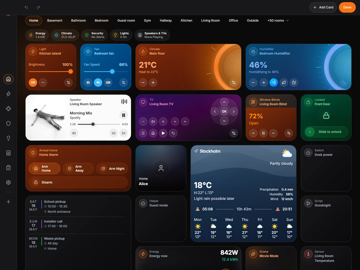Image resolution: width=360 pixels, height=270 pixels.
Task: Open the Security No Alerts chip
Action: pos(94,35)
